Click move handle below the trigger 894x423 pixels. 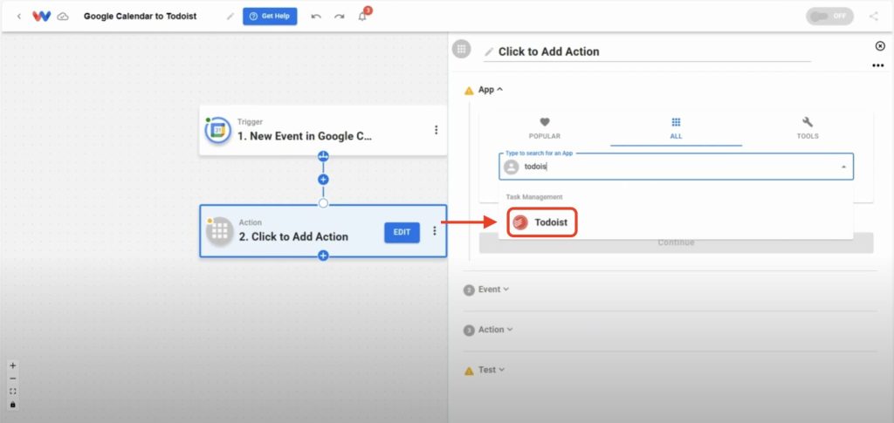pyautogui.click(x=323, y=156)
